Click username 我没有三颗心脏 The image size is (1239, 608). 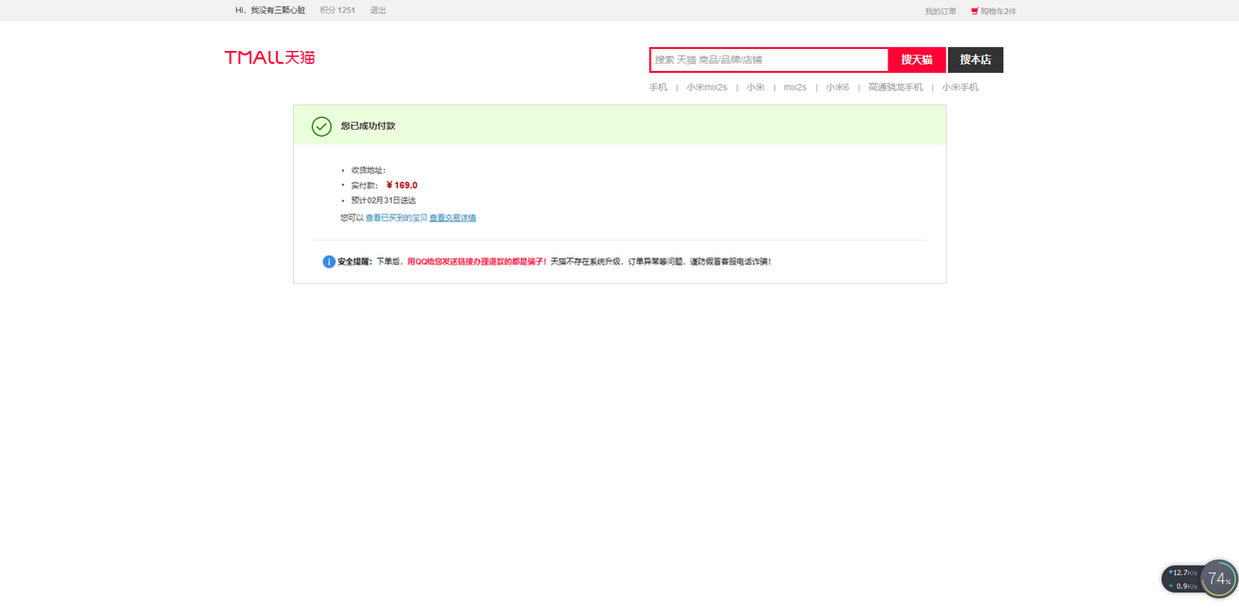(x=278, y=10)
